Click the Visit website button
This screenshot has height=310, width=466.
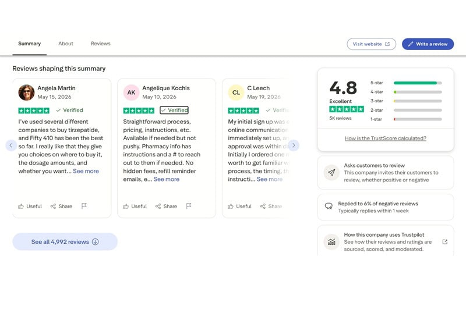(371, 44)
